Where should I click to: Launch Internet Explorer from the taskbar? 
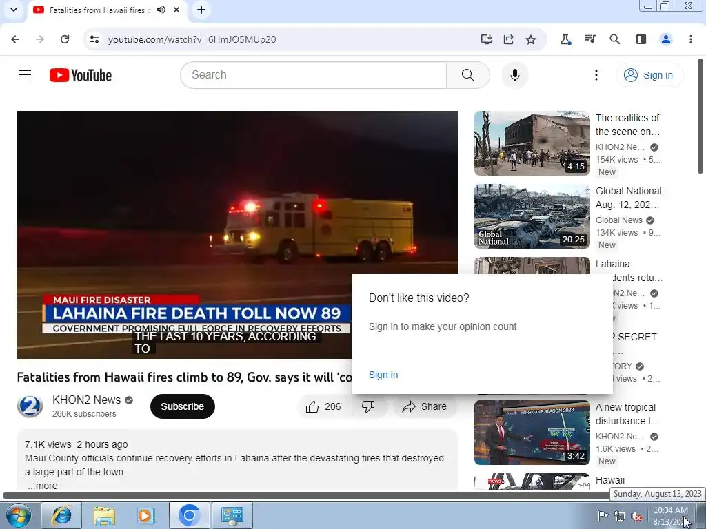click(x=61, y=515)
